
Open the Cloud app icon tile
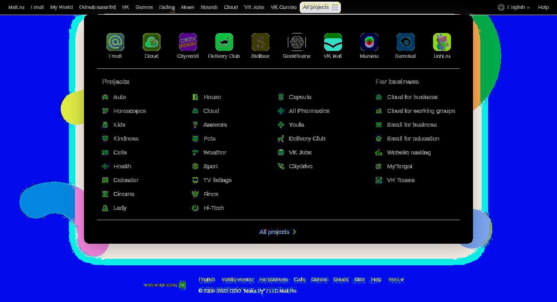152,42
